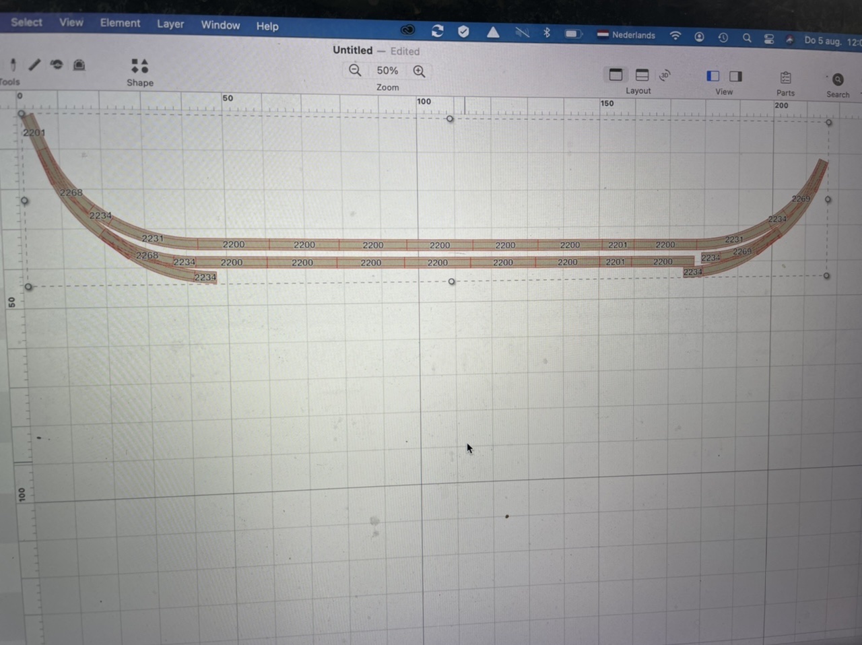862x645 pixels.
Task: Switch to single-pane layout view
Action: 616,75
